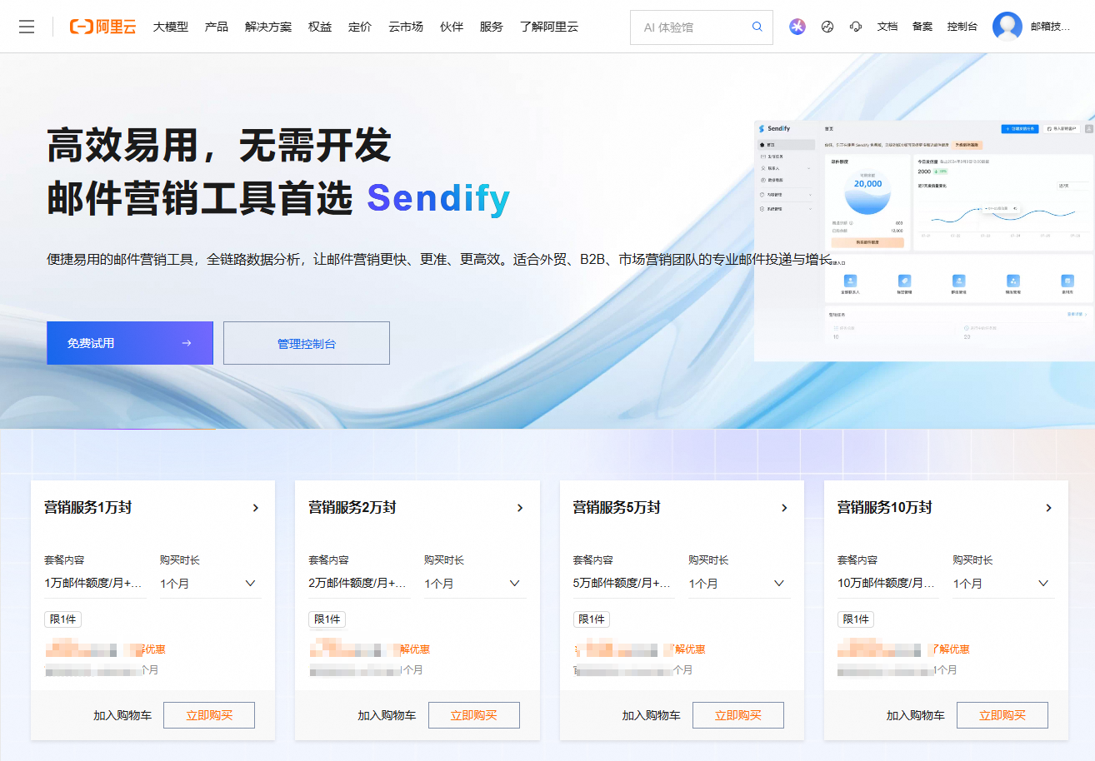Click the arrow beside 营销服务5万封

click(x=784, y=508)
